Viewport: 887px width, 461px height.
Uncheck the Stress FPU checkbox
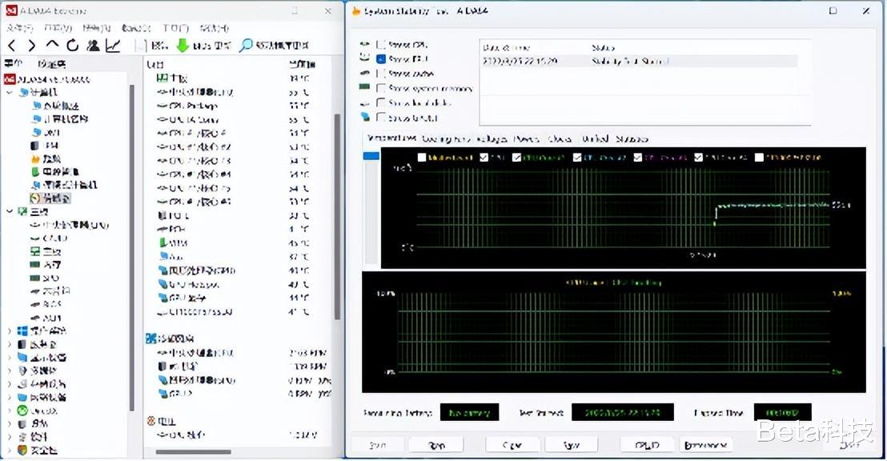[x=382, y=58]
